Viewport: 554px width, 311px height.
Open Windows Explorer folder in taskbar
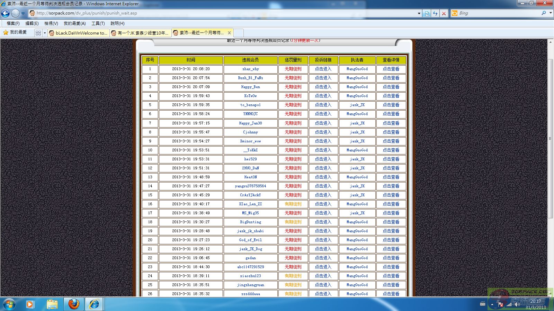(x=52, y=304)
